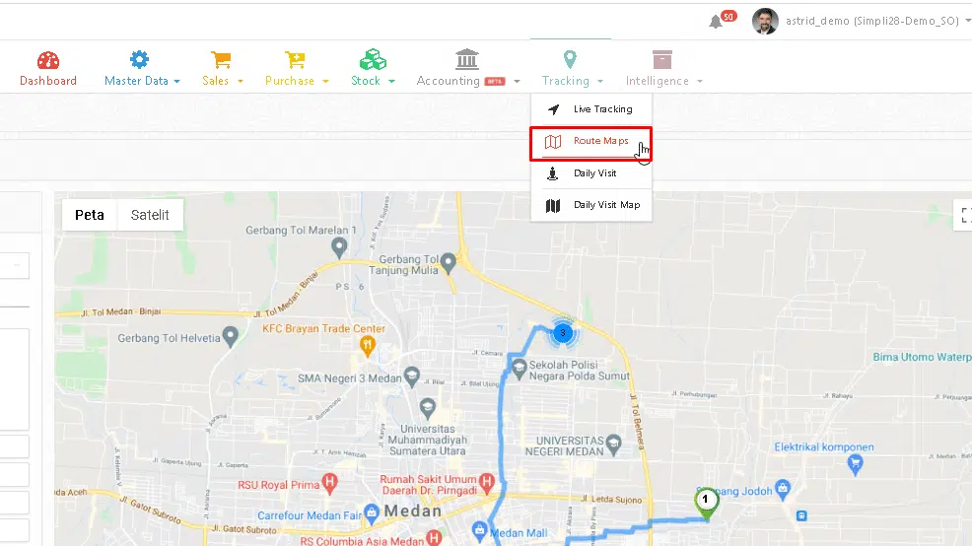The image size is (972, 546).
Task: Click the Medan city label on map
Action: (413, 512)
